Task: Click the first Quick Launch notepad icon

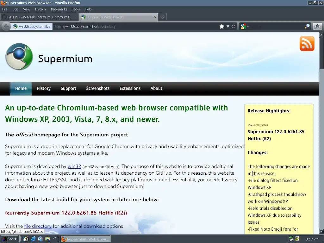Action: [x=26, y=239]
